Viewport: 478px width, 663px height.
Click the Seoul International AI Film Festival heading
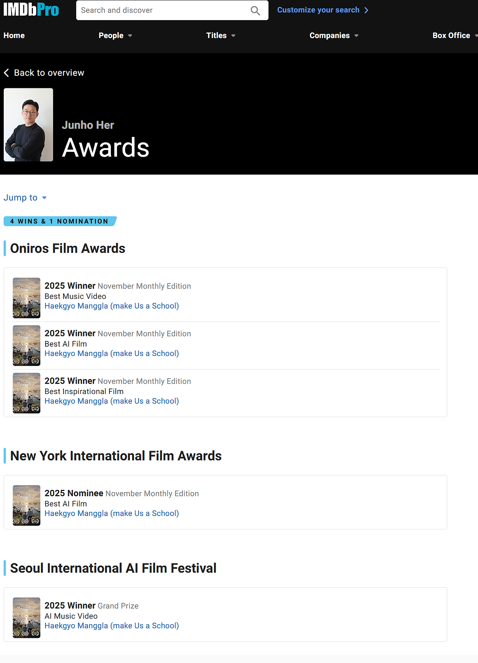click(113, 568)
